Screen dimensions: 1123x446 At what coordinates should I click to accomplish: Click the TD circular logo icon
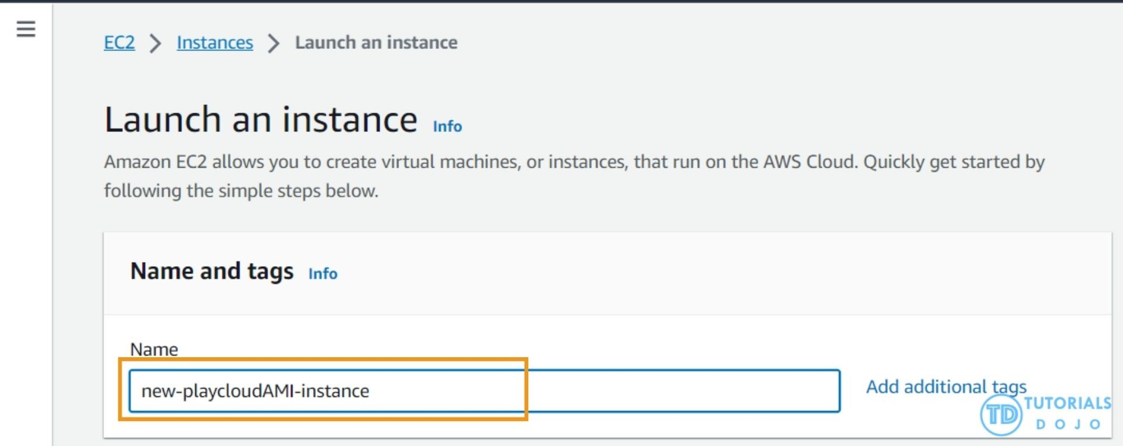(1001, 416)
